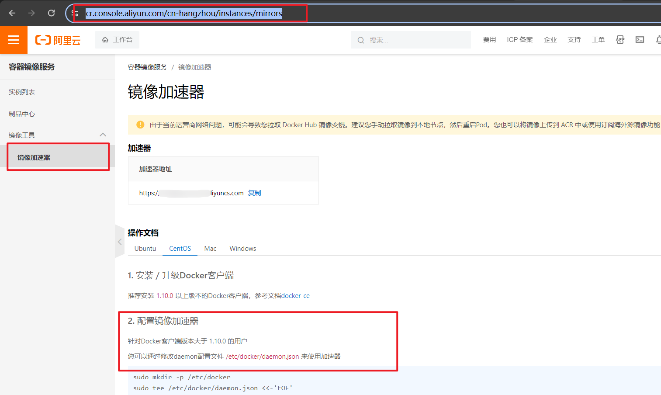Click 1. 安装 / 升级Docker客户端 heading

[180, 275]
